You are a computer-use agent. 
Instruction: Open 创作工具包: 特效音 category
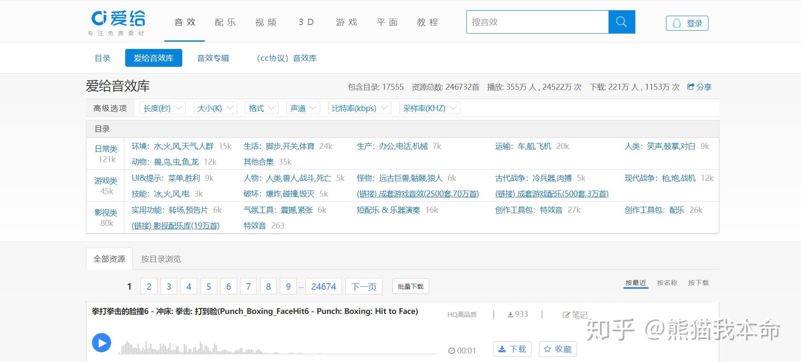[529, 210]
